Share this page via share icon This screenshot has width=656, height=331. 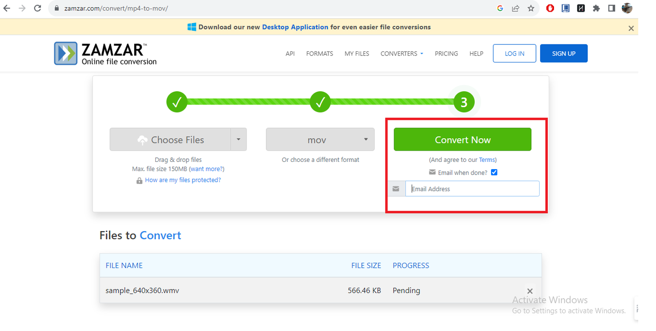pyautogui.click(x=516, y=8)
